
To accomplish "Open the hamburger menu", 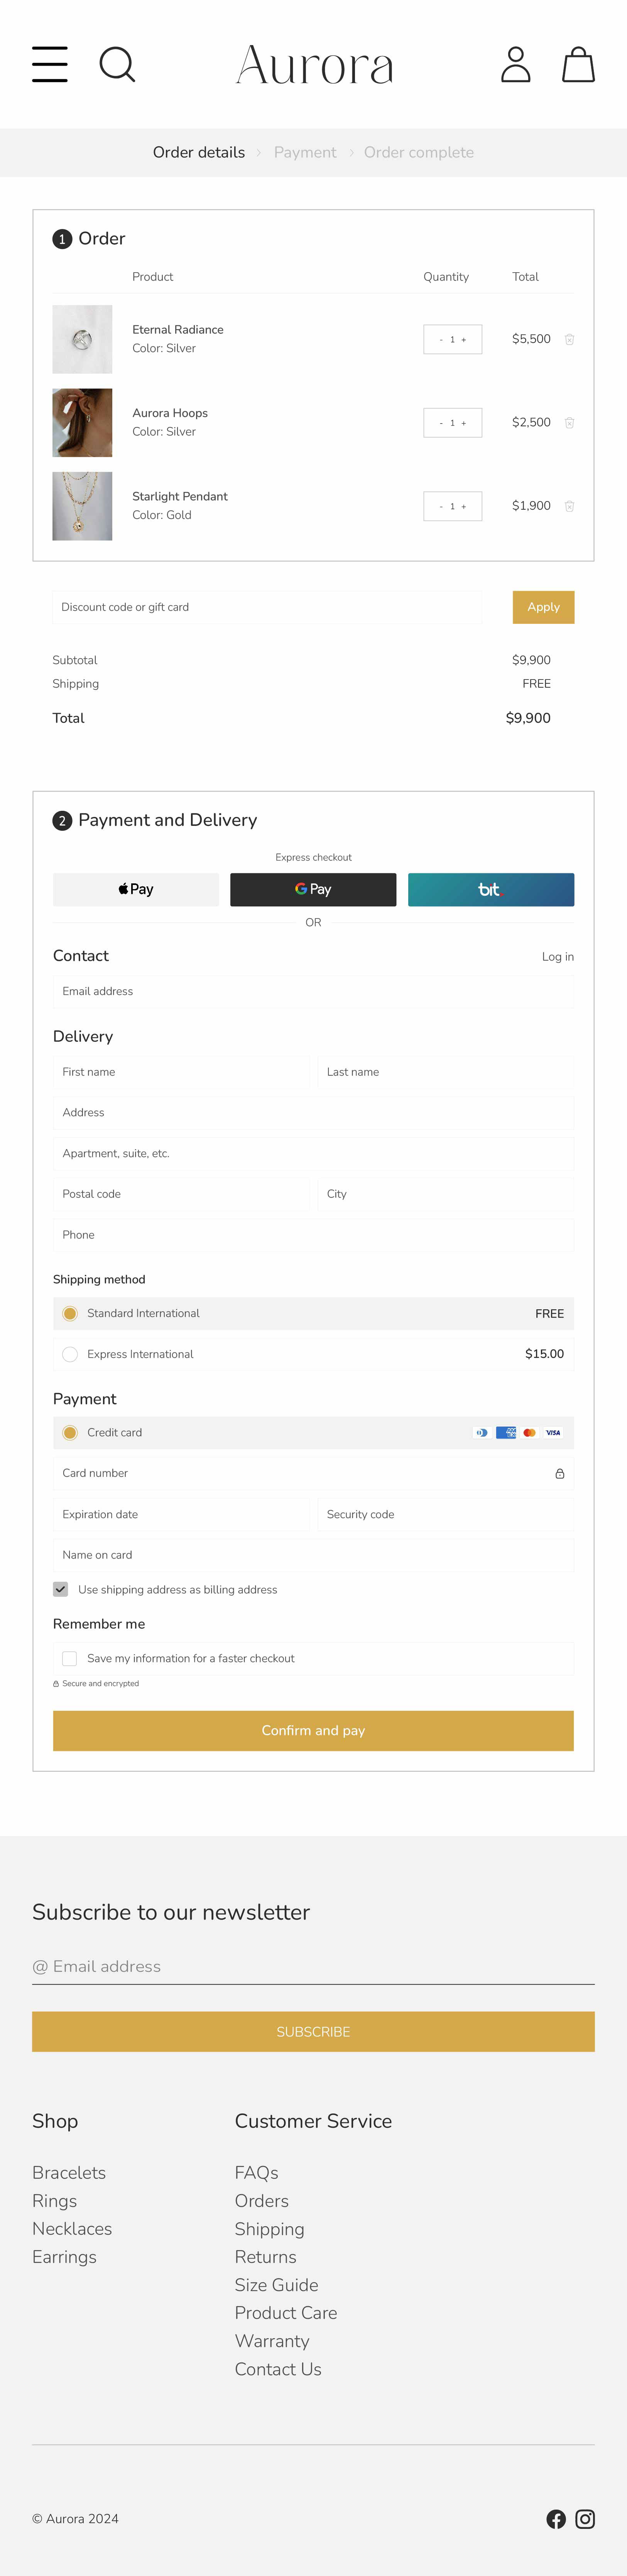I will (50, 64).
